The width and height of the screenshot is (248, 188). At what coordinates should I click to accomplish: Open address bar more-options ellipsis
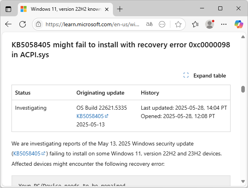(x=162, y=24)
